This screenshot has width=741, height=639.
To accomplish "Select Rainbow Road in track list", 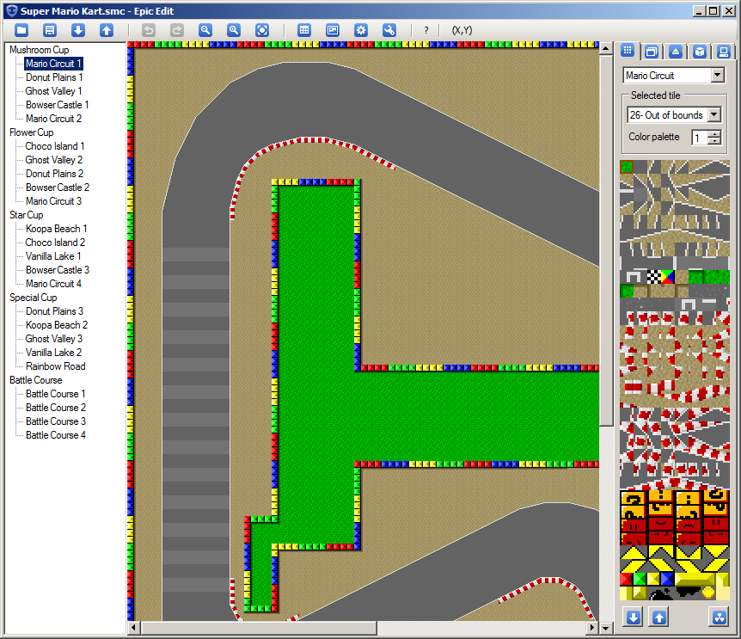I will pyautogui.click(x=55, y=366).
